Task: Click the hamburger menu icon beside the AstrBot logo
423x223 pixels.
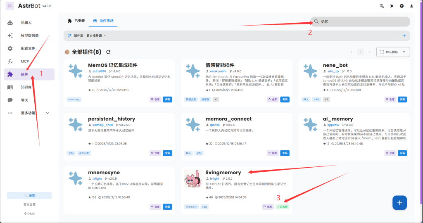Action: click(10, 6)
